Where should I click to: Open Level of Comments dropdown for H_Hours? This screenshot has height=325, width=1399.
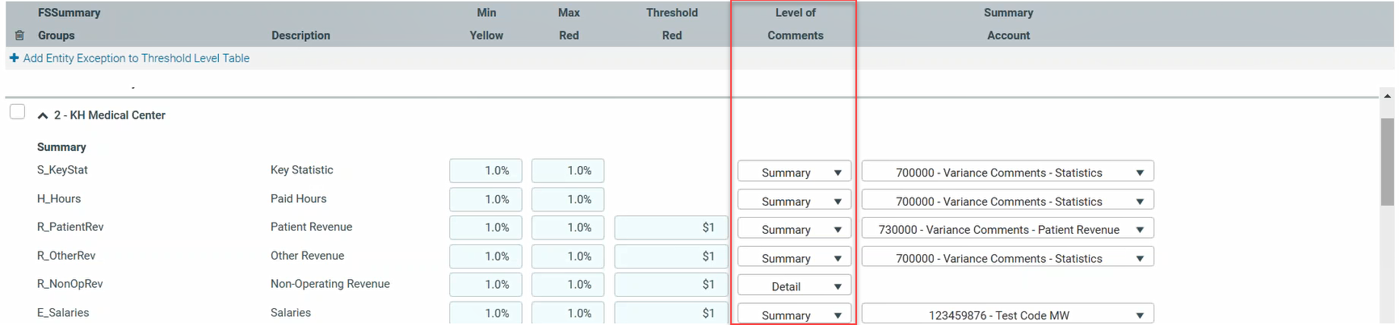point(794,201)
